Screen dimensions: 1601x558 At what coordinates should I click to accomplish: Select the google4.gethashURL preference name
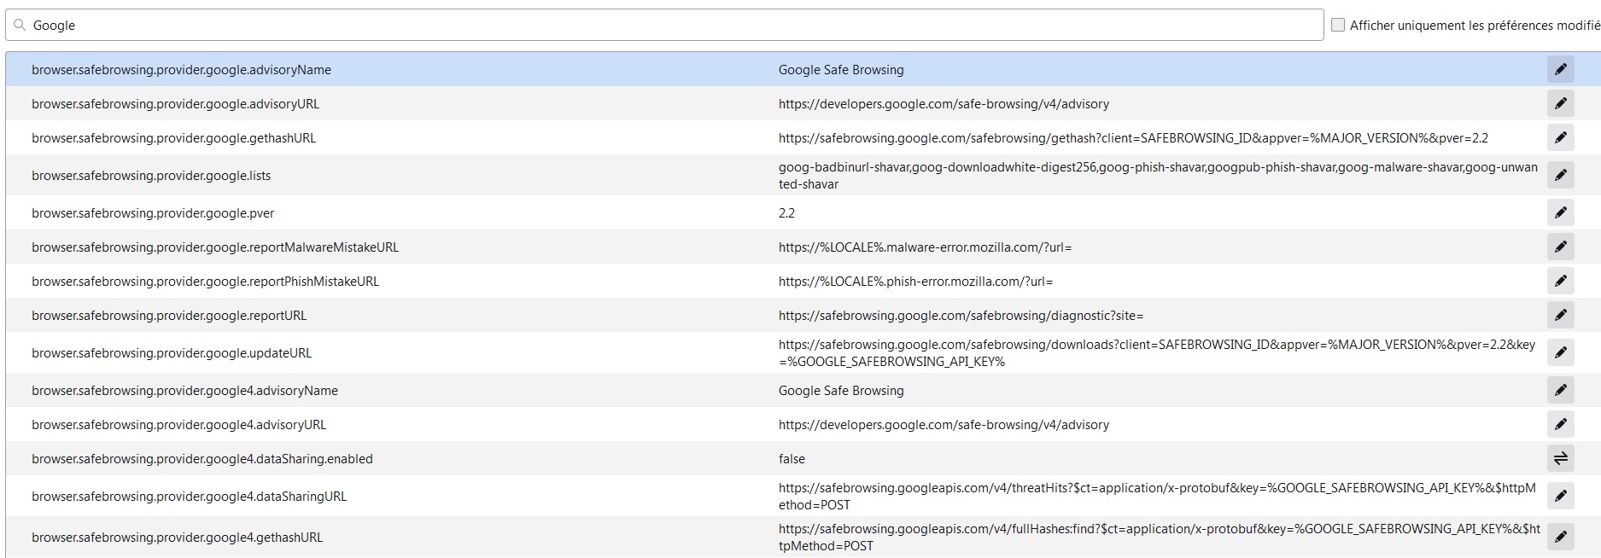tap(177, 538)
